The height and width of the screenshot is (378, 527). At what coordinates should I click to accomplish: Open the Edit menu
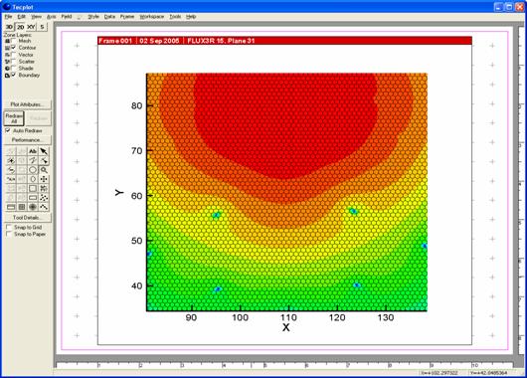(x=22, y=17)
